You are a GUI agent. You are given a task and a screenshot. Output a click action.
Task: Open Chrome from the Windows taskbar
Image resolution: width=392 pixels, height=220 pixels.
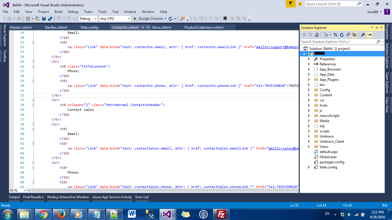pos(43,214)
